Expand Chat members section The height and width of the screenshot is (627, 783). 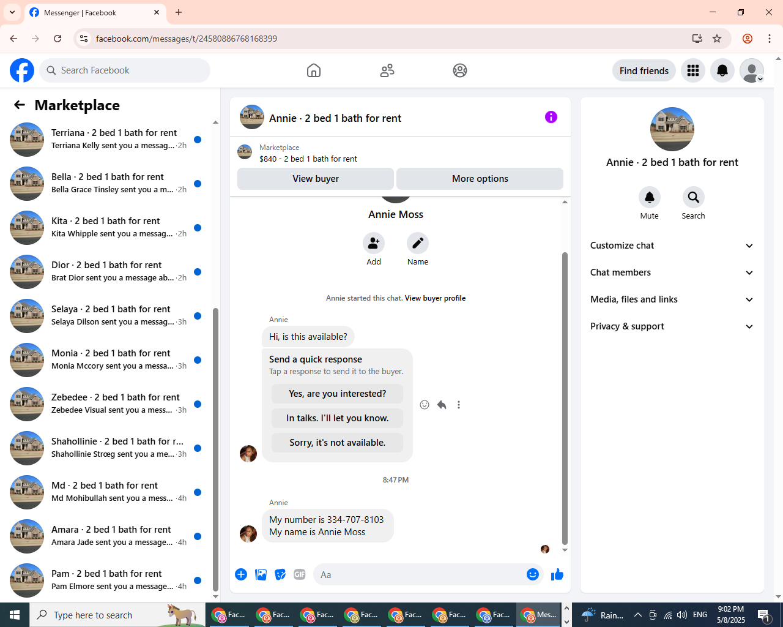point(672,272)
